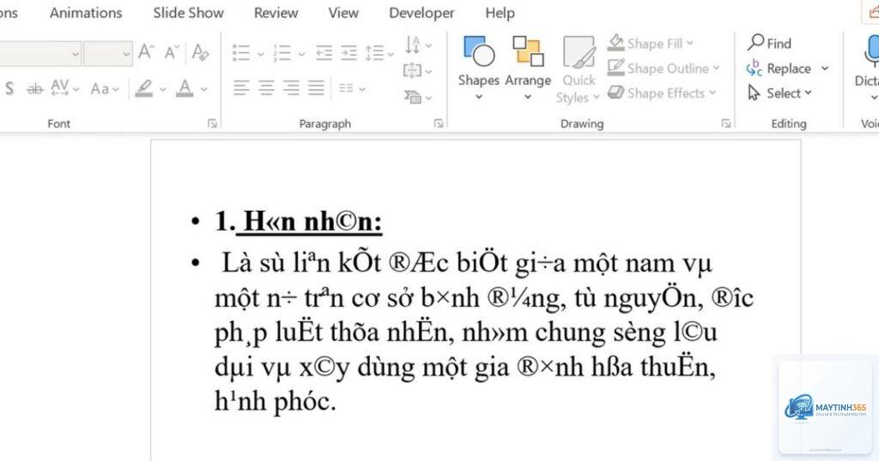
Task: Click Shape Fill button
Action: [651, 44]
